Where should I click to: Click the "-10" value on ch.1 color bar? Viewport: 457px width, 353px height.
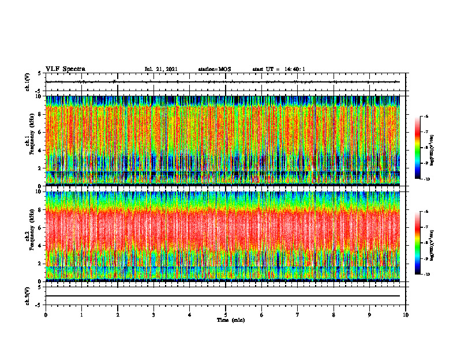pyautogui.click(x=426, y=179)
